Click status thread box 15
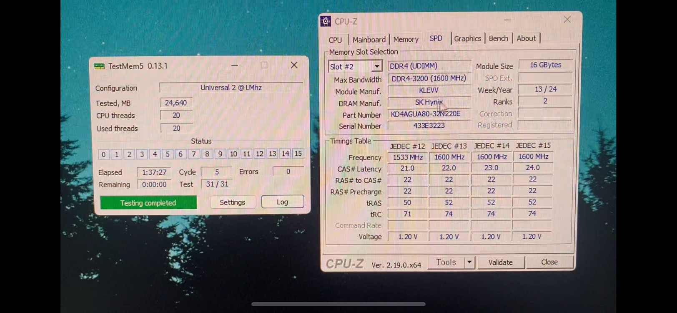 point(298,154)
